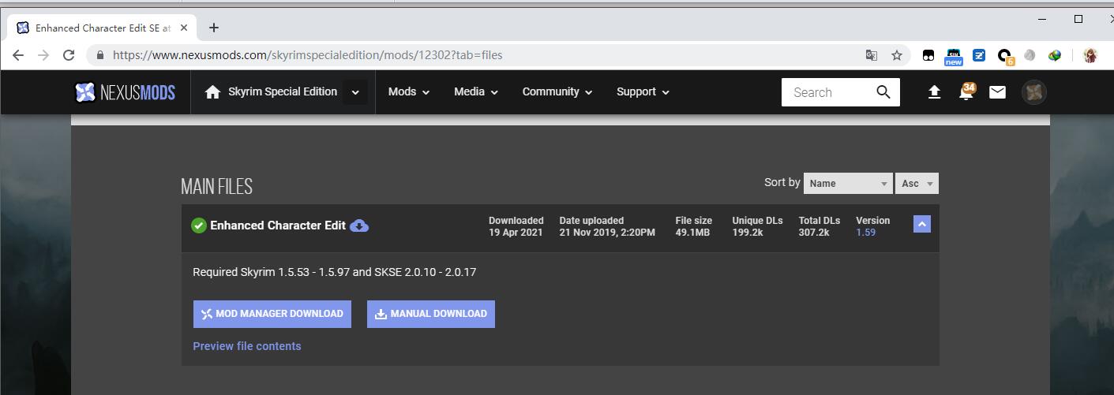This screenshot has height=395, width=1114.
Task: Click the green checkmark downloaded icon
Action: [x=199, y=225]
